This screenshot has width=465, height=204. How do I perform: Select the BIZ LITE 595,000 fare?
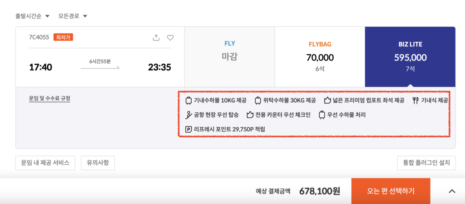point(410,57)
